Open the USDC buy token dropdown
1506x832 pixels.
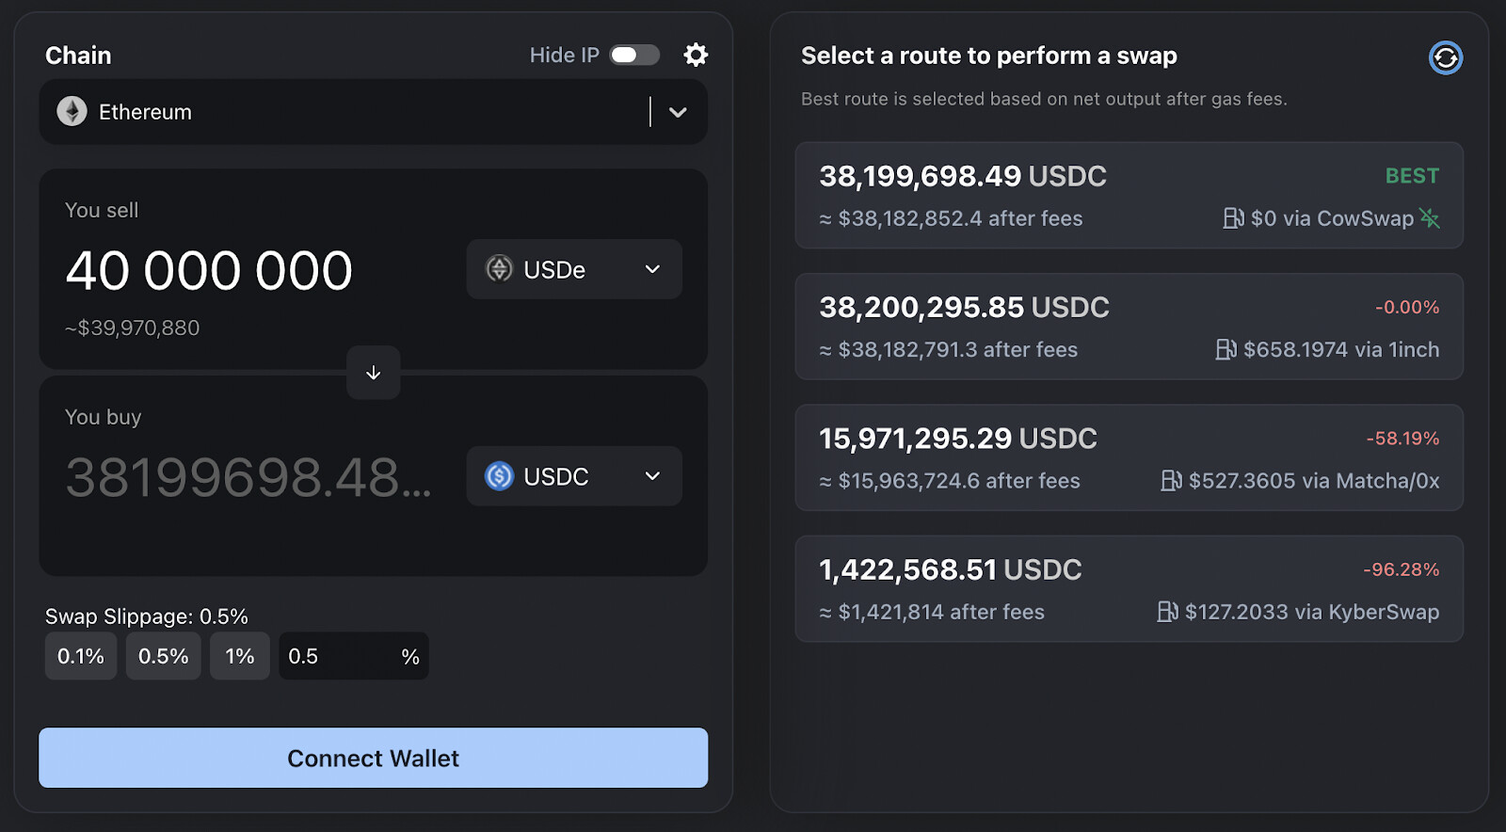[574, 476]
